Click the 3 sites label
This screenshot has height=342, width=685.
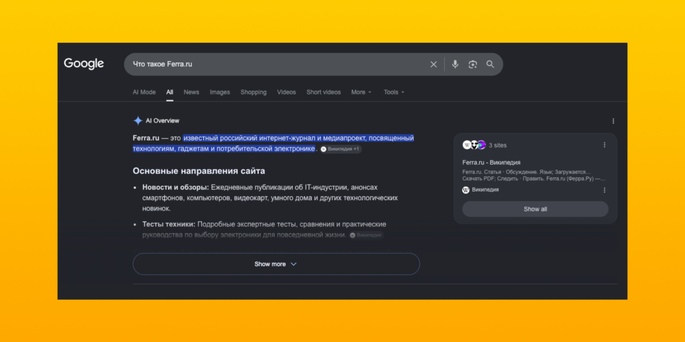tap(498, 145)
